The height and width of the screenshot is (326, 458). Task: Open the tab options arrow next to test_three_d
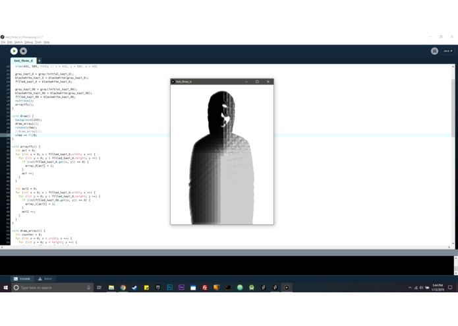coord(39,61)
